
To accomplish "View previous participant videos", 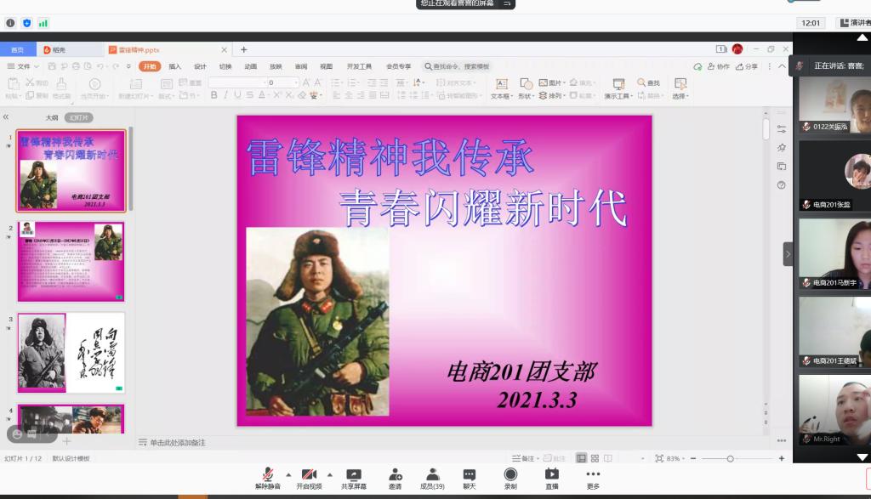I will pos(862,37).
